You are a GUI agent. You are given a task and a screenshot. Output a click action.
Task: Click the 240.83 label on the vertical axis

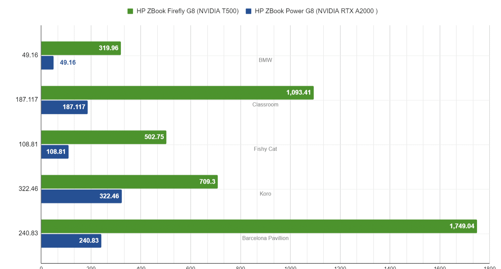pos(28,233)
